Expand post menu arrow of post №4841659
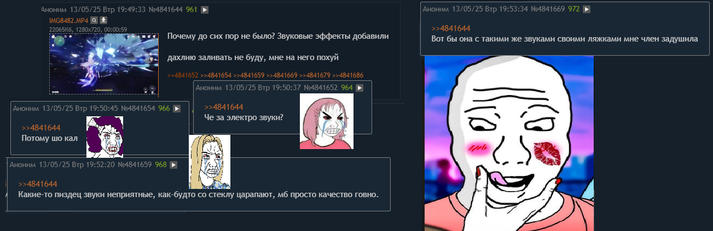 [173, 164]
